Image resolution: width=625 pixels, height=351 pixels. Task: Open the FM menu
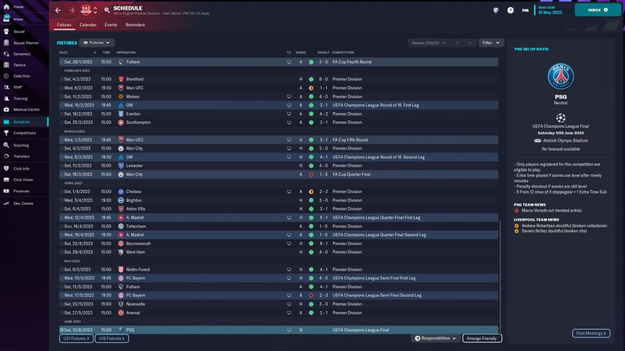click(525, 10)
